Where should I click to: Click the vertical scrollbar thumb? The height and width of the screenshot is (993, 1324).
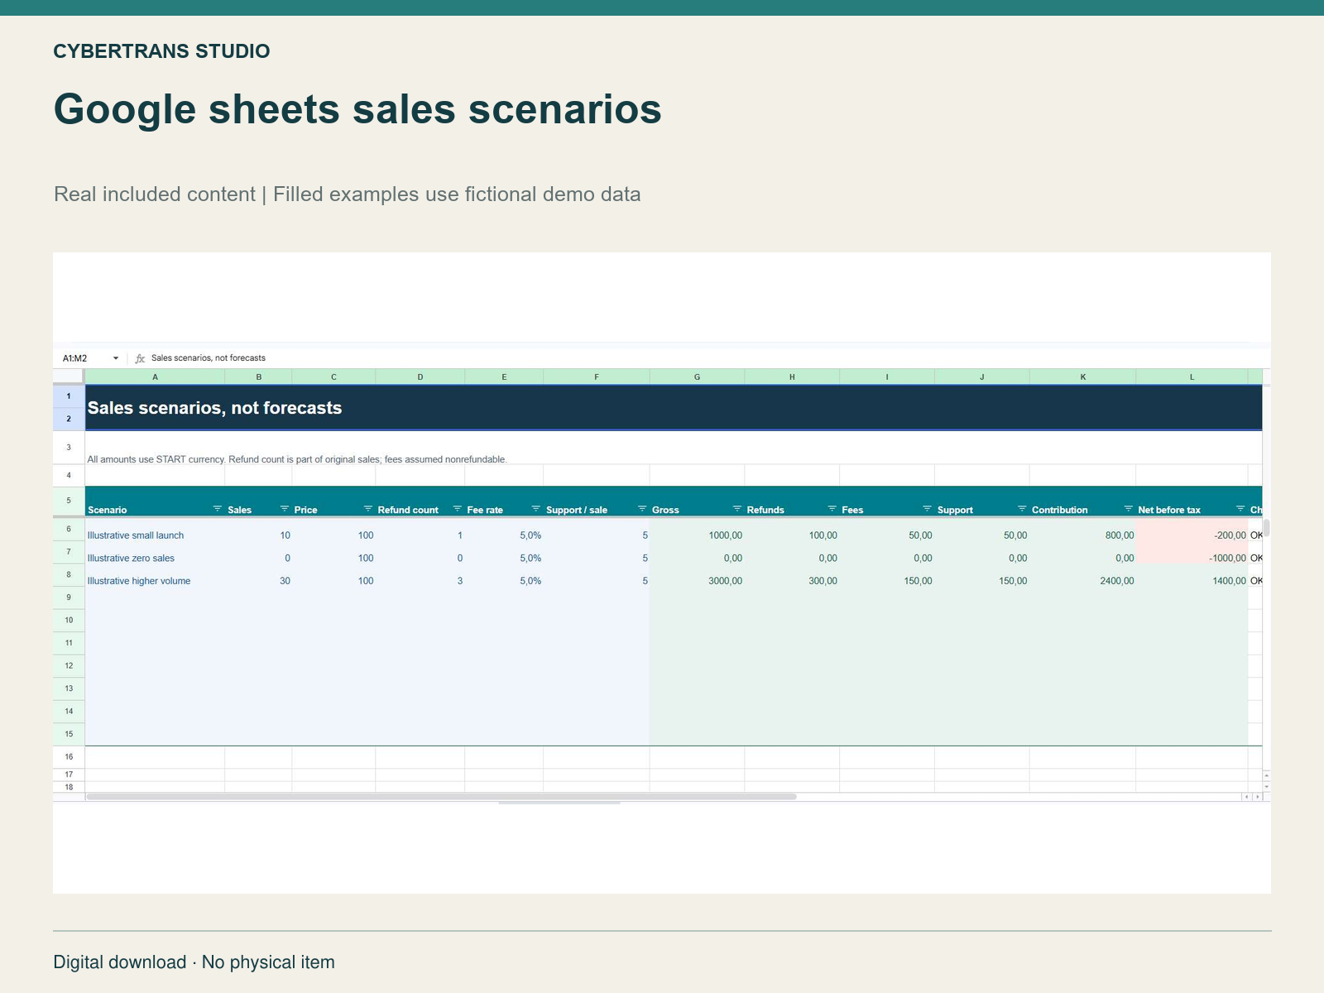coord(1266,528)
